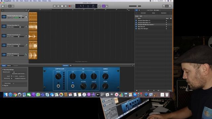Screen dimensions: 212x119
Task: Mute the Blues Bass track
Action: (x=8, y=27)
